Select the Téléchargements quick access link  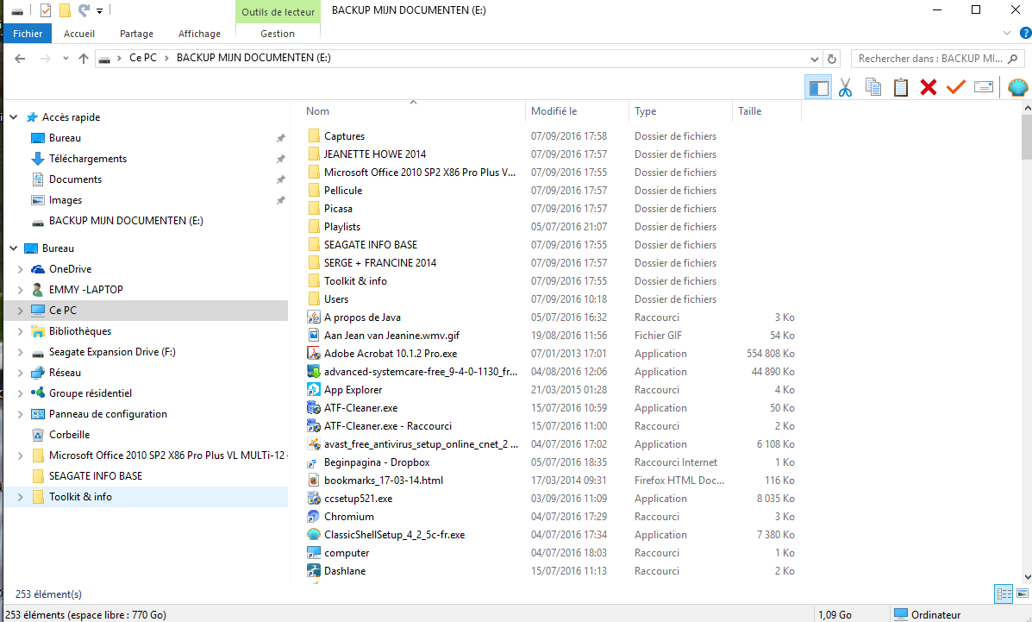coord(88,159)
